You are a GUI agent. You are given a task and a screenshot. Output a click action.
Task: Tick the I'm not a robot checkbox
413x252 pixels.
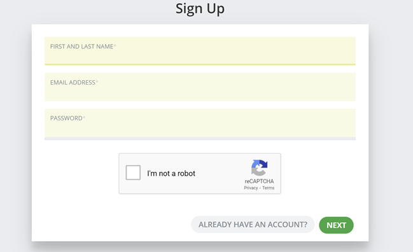coord(133,172)
